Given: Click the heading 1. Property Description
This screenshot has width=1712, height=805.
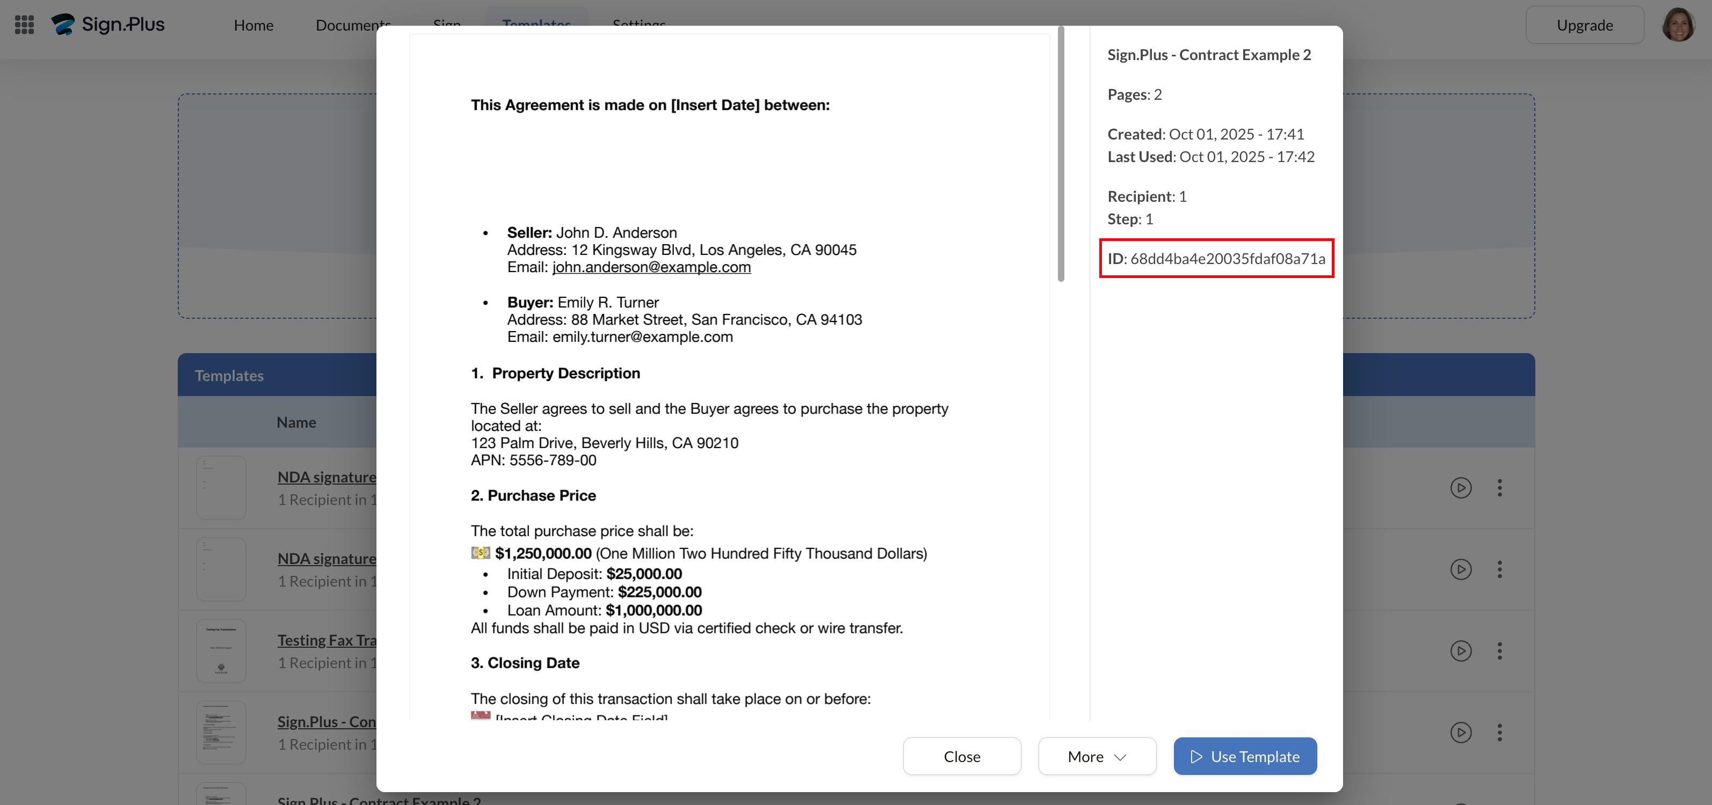Looking at the screenshot, I should [556, 374].
